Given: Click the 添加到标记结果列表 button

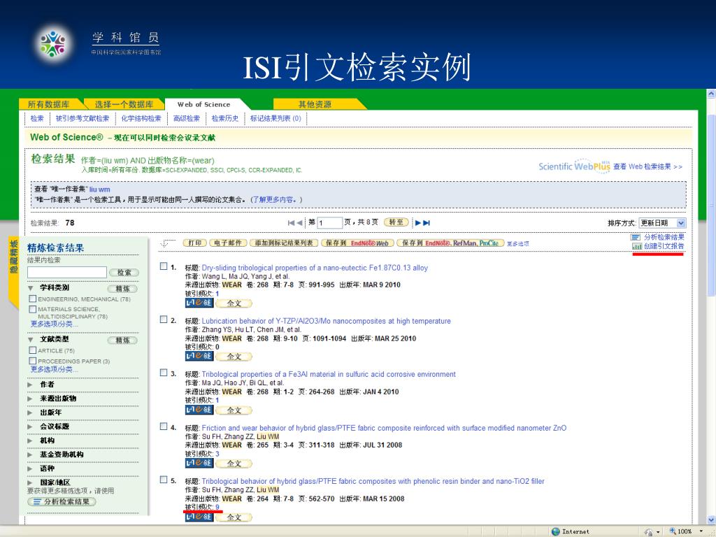Looking at the screenshot, I should click(x=284, y=243).
